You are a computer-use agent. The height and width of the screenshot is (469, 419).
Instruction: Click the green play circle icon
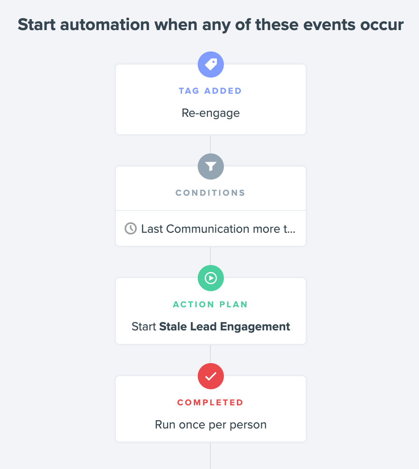point(211,278)
